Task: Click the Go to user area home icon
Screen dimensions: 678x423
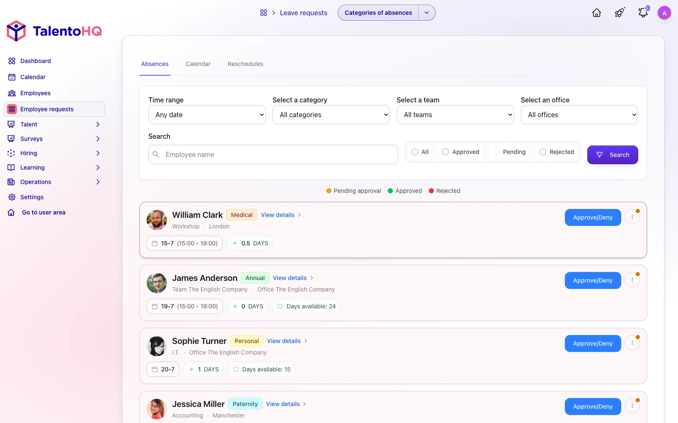Action: point(11,212)
